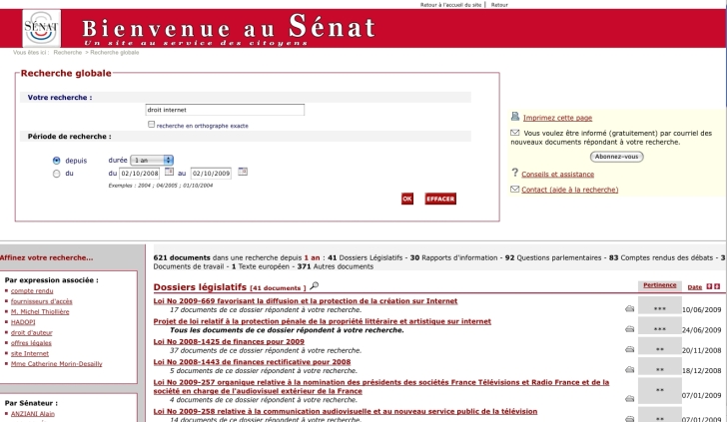Image resolution: width=727 pixels, height=422 pixels.
Task: Open Contact (aide à la recherche) link
Action: pyautogui.click(x=570, y=190)
